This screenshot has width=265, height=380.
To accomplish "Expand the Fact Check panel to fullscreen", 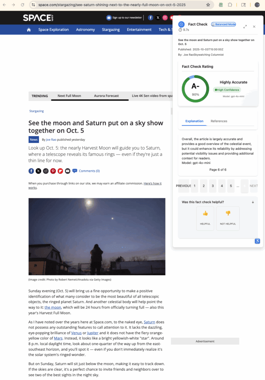I will tap(245, 27).
